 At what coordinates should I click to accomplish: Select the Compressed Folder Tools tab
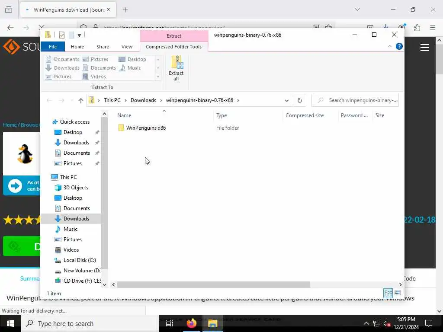174,47
